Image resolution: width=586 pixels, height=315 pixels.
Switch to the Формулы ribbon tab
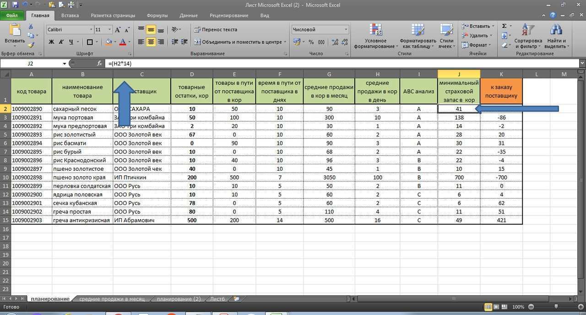tap(157, 15)
